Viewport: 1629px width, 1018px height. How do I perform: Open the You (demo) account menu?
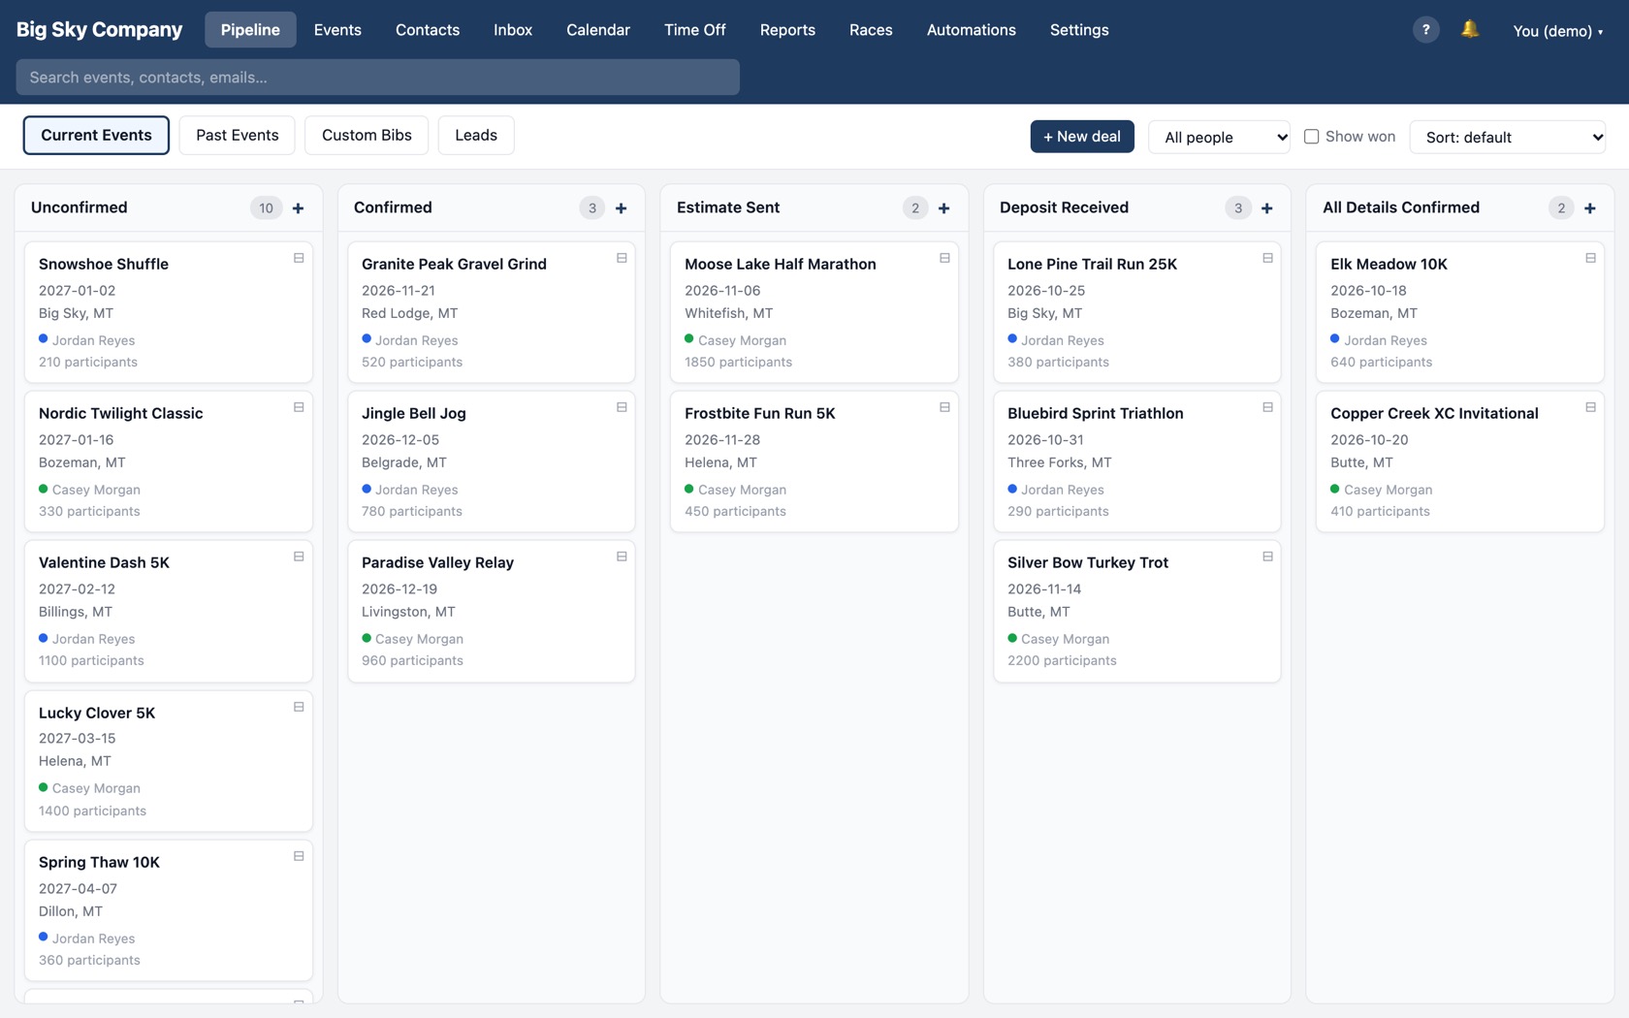1557,31
